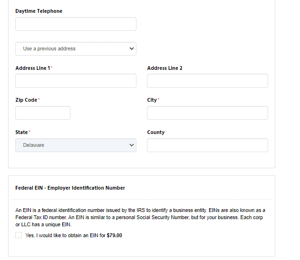The height and width of the screenshot is (260, 300).
Task: Focus the City input field
Action: click(x=207, y=113)
